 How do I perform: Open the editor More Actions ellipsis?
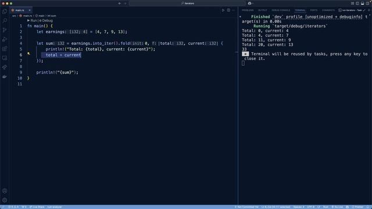coord(234,10)
